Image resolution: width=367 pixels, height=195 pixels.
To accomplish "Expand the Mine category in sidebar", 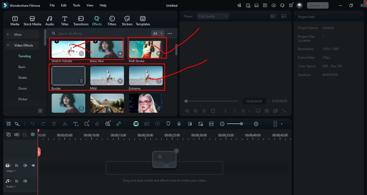I will point(18,34).
